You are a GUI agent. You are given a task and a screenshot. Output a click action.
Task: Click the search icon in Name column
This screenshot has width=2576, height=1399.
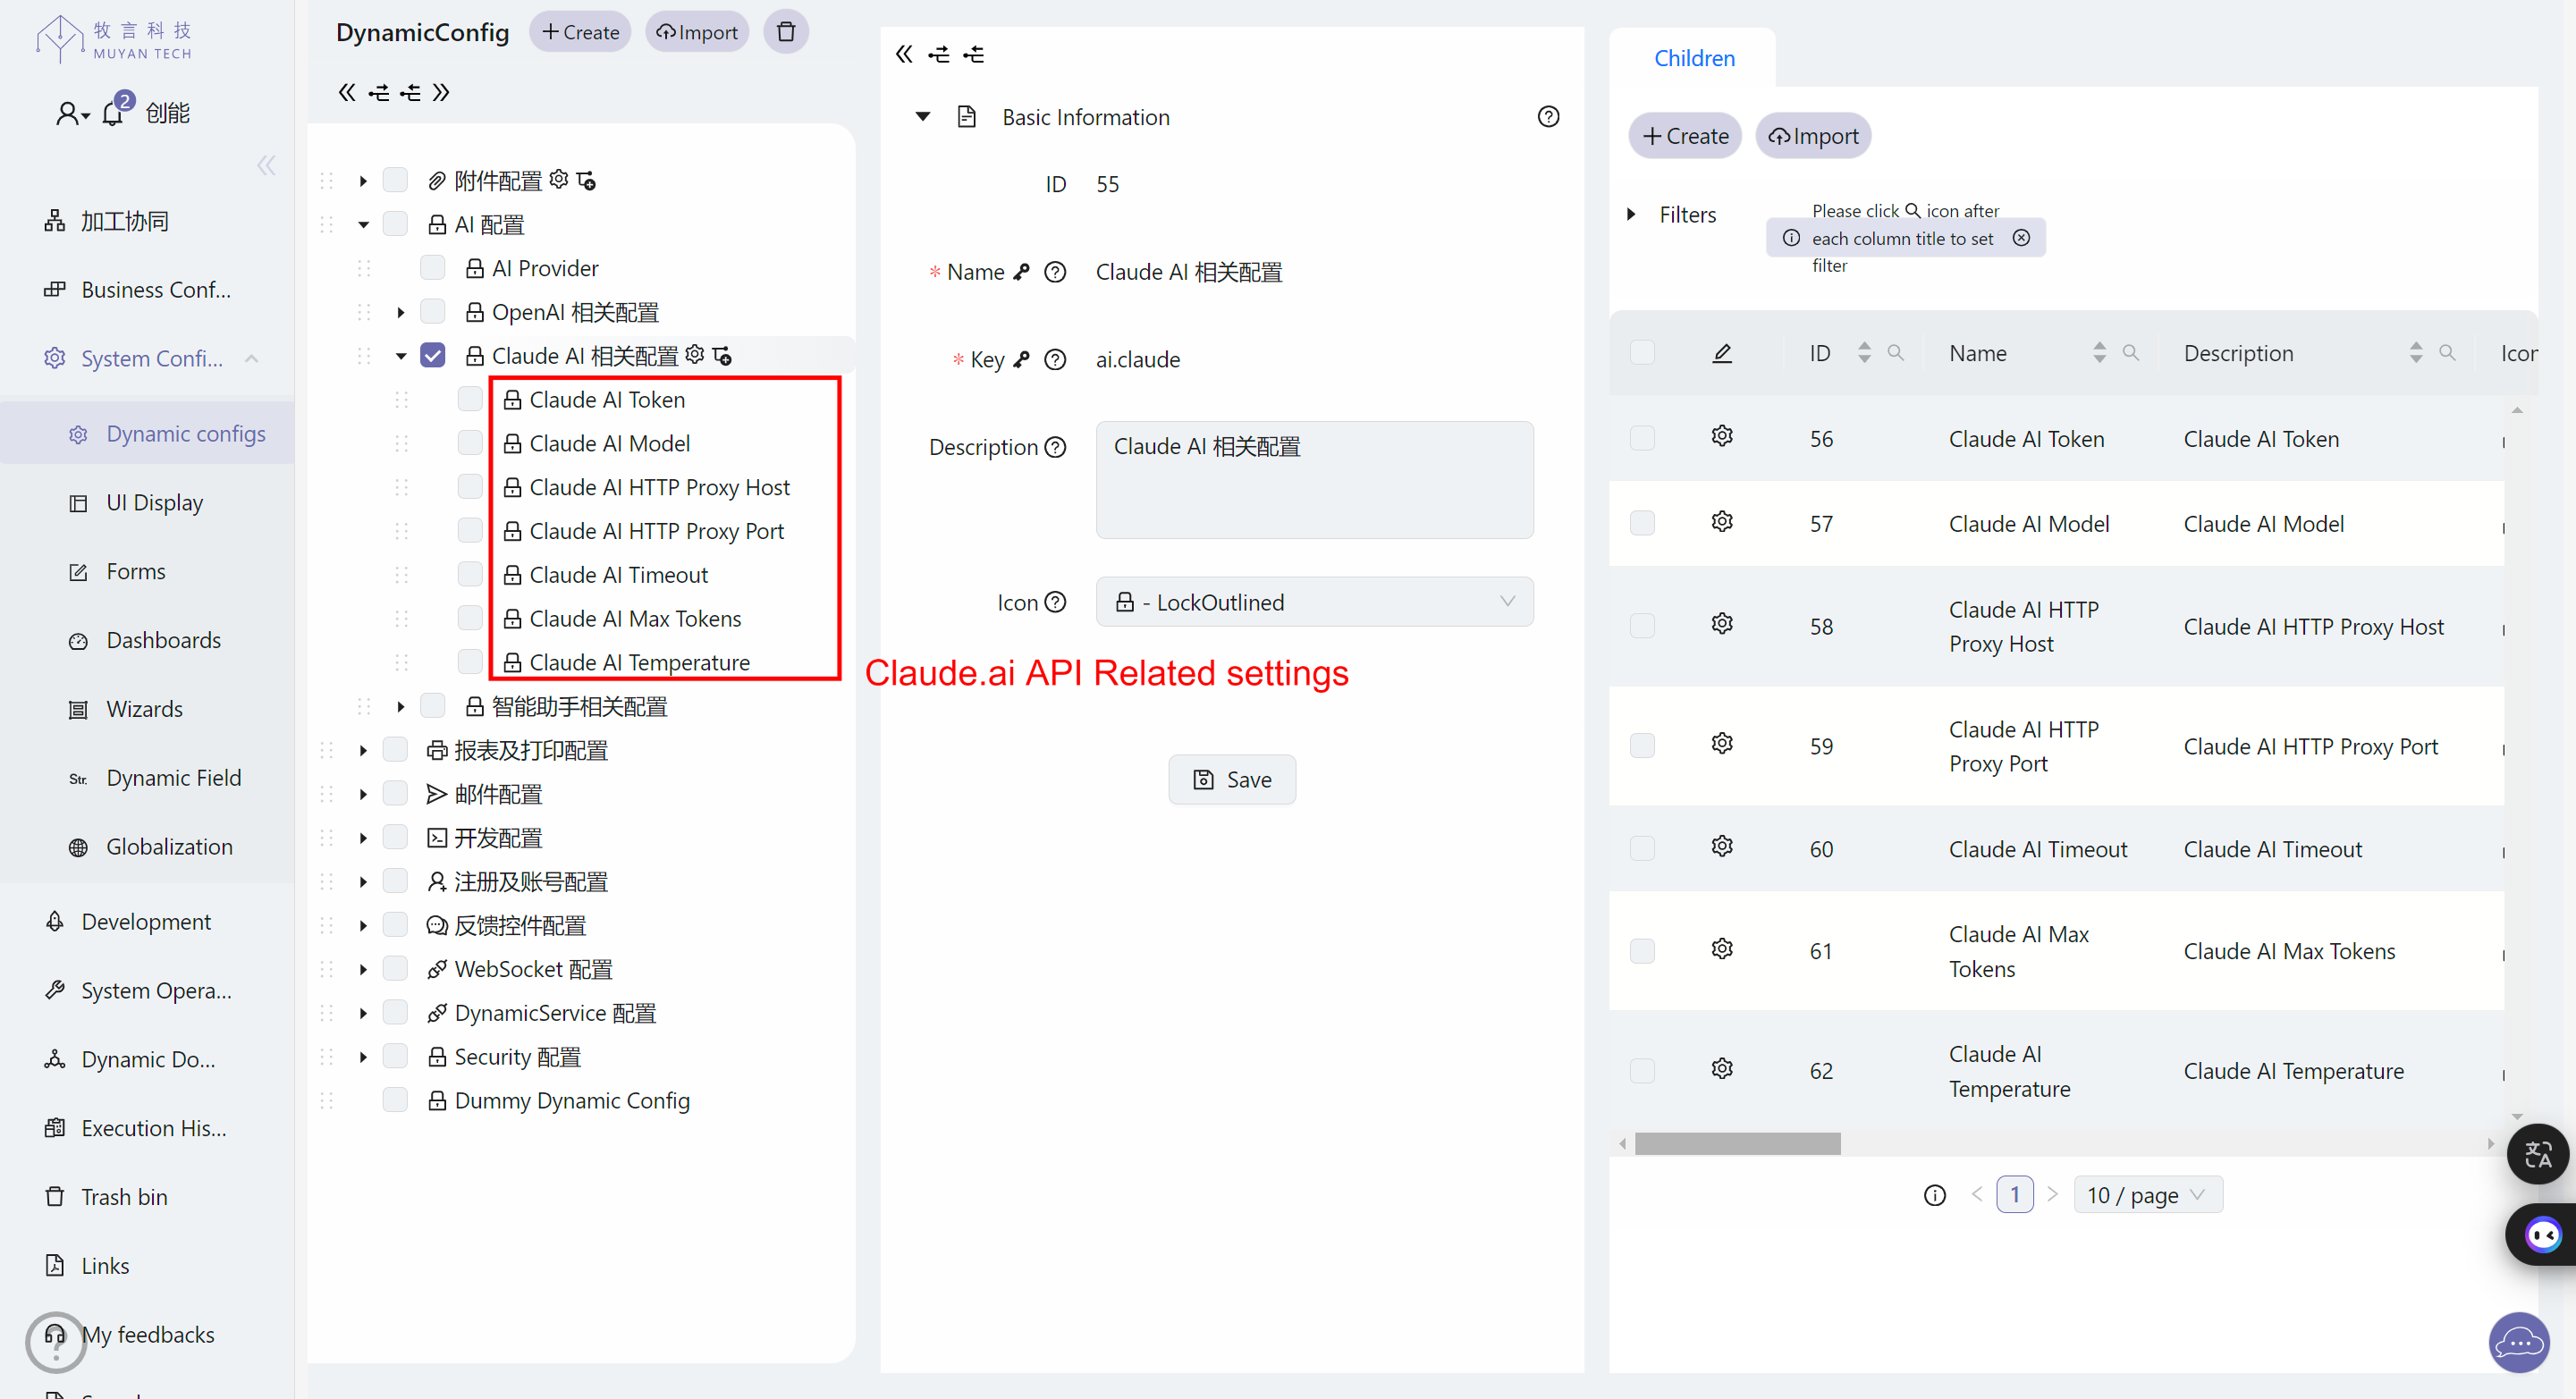(x=2130, y=353)
